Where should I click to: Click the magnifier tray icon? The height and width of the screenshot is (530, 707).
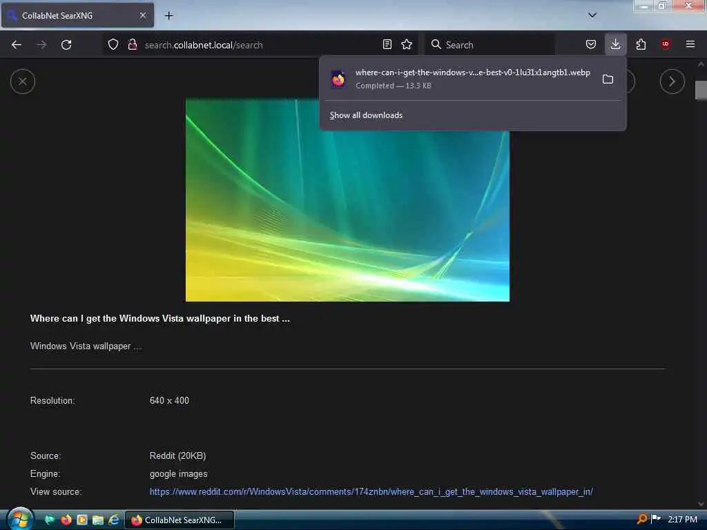tap(642, 519)
